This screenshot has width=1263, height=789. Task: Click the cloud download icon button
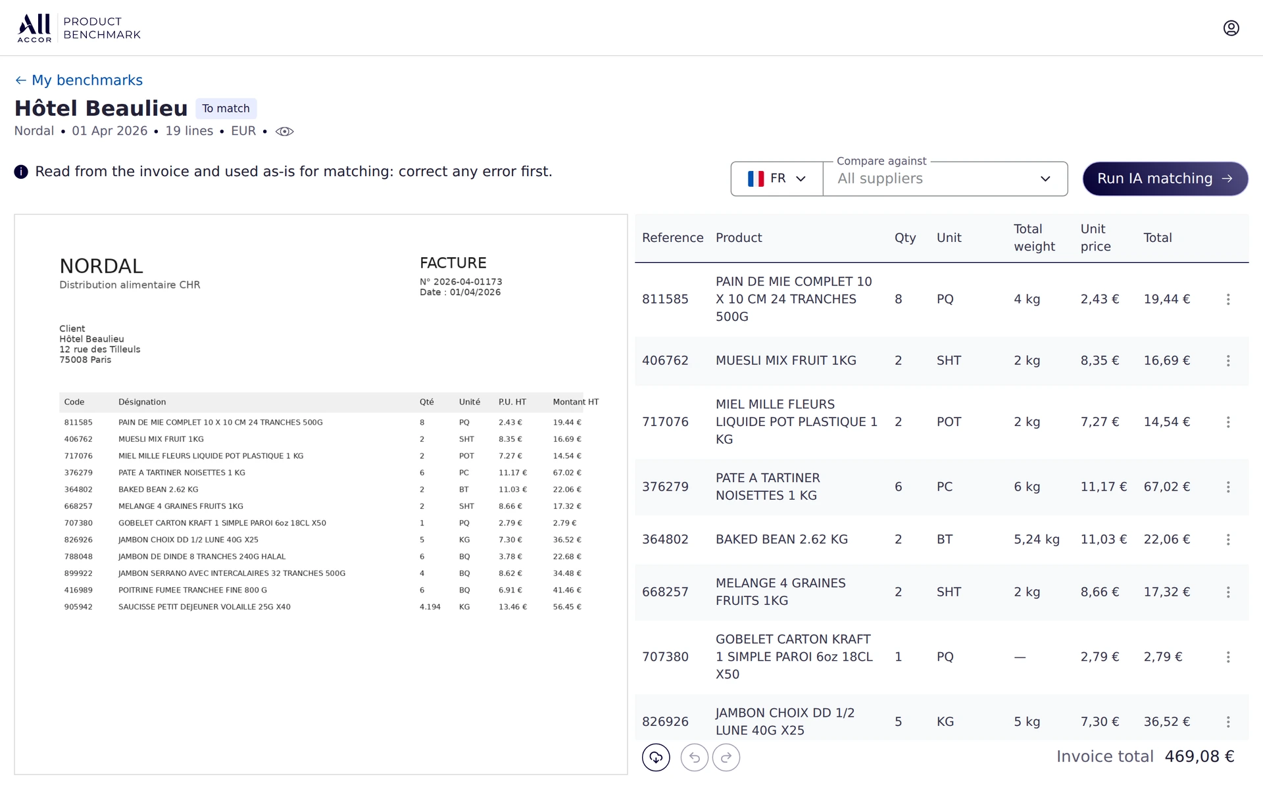(x=656, y=757)
